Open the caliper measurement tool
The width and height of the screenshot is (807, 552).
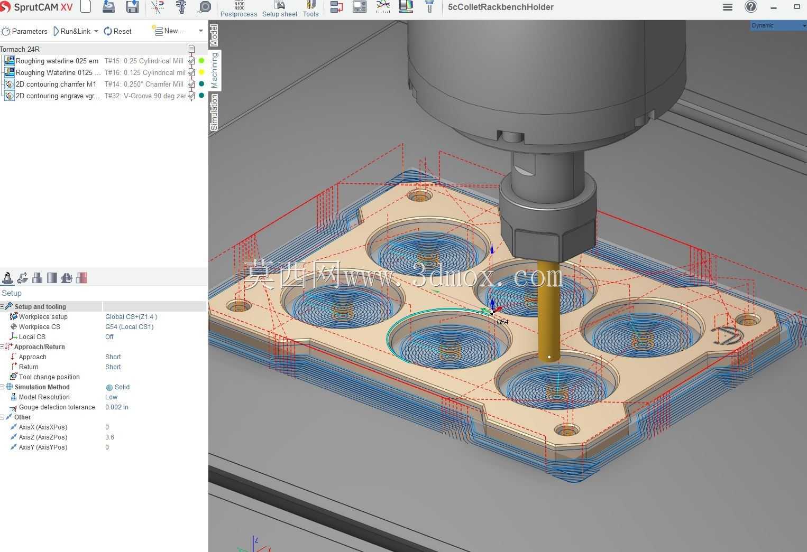181,7
